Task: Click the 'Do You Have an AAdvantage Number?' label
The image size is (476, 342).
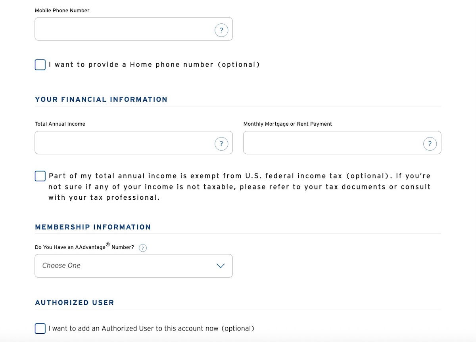Action: [x=84, y=247]
